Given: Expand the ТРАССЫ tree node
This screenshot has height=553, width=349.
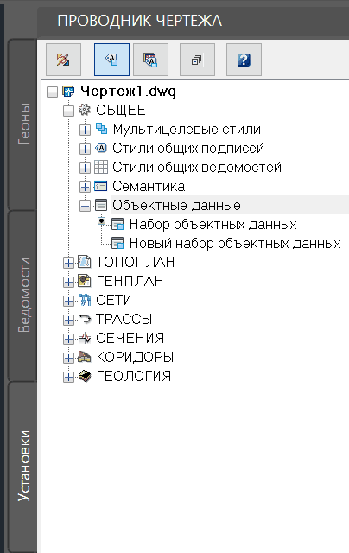Looking at the screenshot, I should pyautogui.click(x=68, y=321).
